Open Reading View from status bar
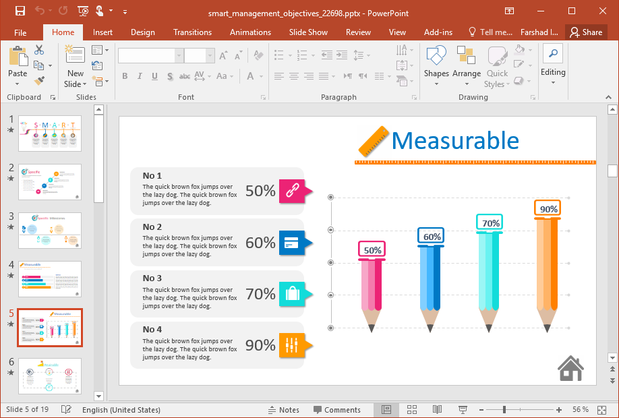 (437, 410)
